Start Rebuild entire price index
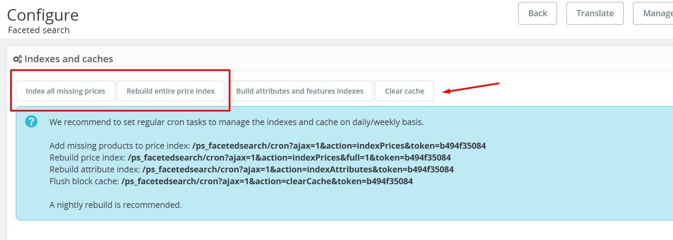Viewport: 673px width, 240px height. 170,91
